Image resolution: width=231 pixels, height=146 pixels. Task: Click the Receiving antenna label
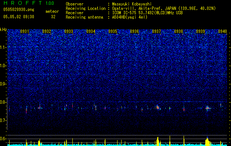pos(84,17)
